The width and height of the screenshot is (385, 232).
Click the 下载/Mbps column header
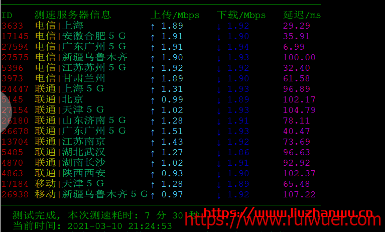coord(241,15)
